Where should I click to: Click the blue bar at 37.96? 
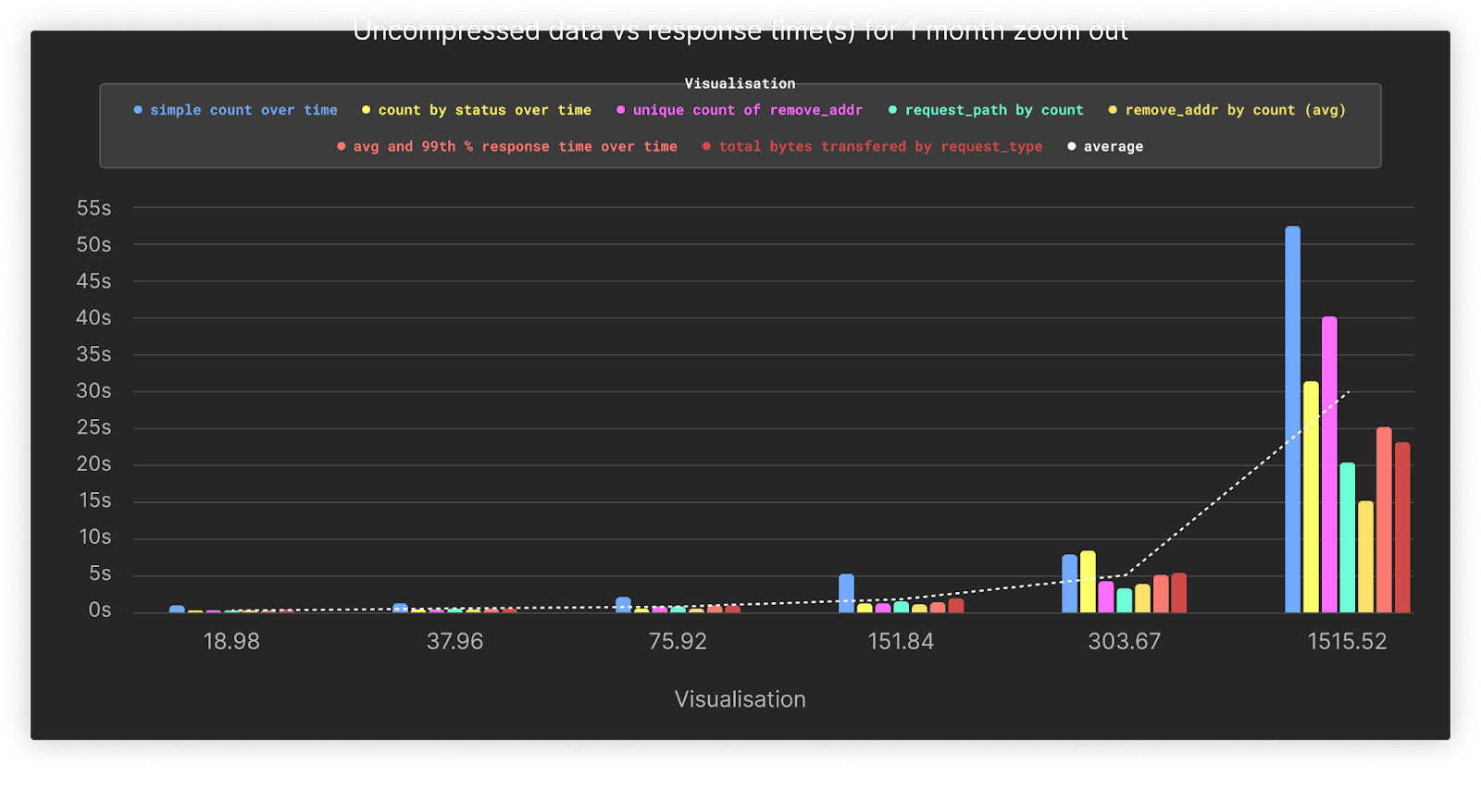pos(400,608)
